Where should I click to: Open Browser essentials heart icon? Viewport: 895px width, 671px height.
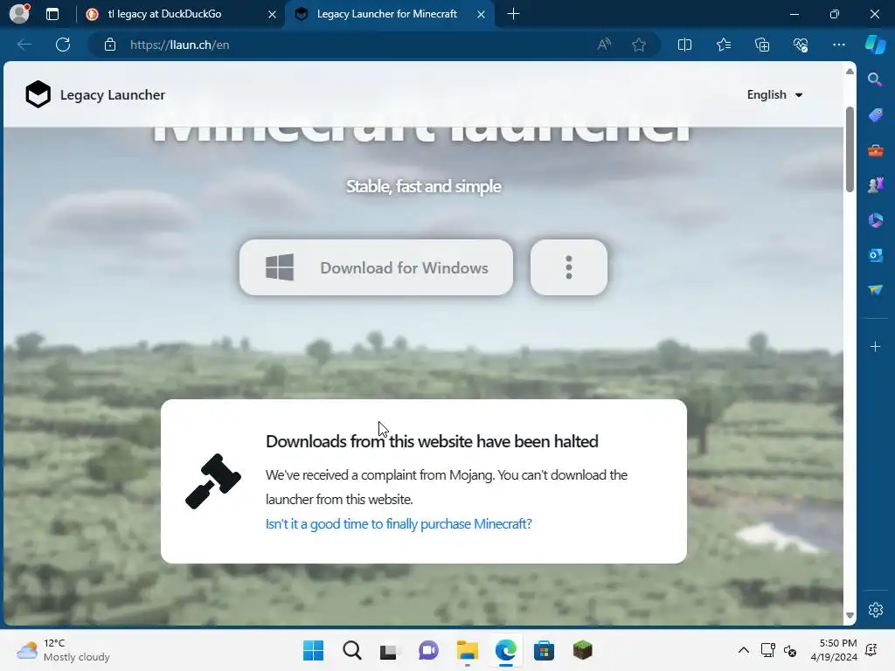(801, 45)
